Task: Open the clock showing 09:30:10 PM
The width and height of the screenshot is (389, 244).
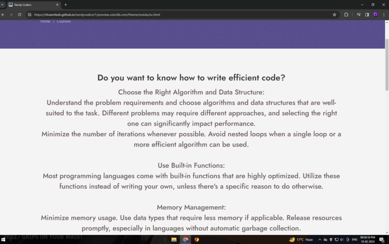Action: pyautogui.click(x=367, y=240)
